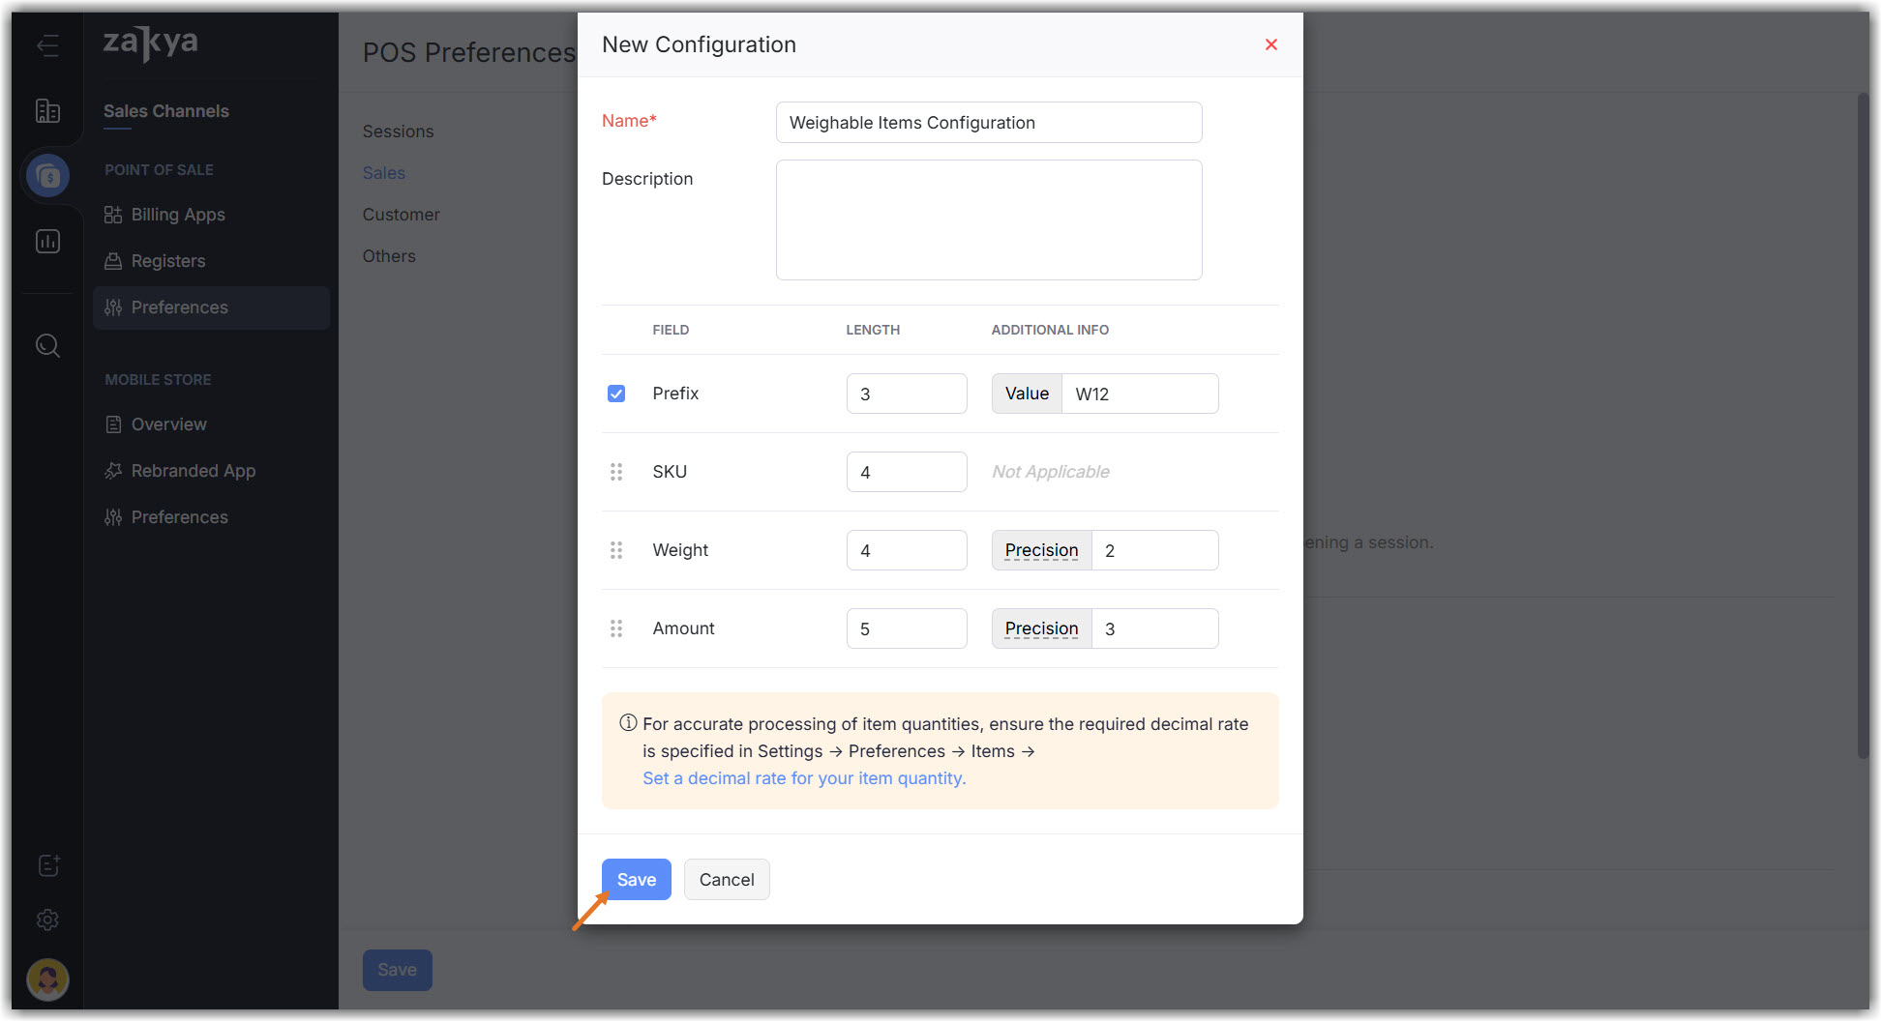Image resolution: width=1882 pixels, height=1022 pixels.
Task: Open the reports chart icon
Action: coord(47,242)
